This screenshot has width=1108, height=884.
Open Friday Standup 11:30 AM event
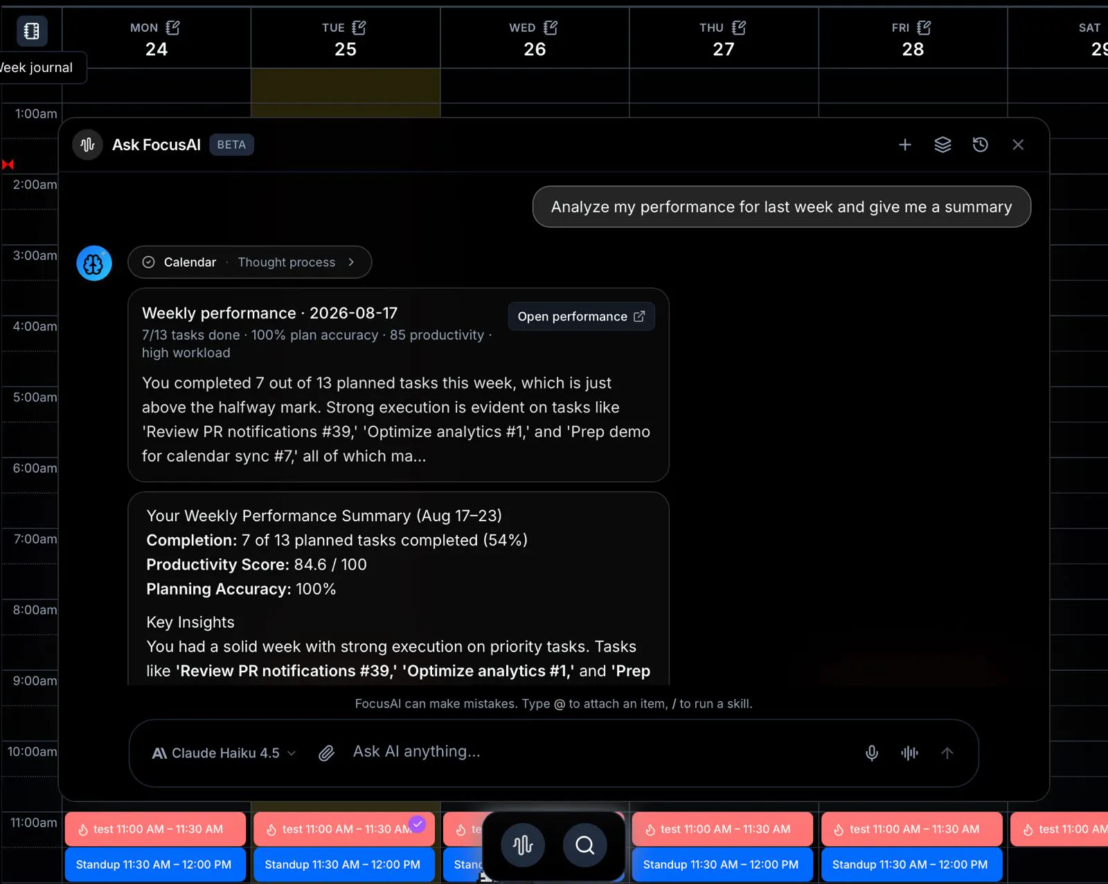[911, 865]
